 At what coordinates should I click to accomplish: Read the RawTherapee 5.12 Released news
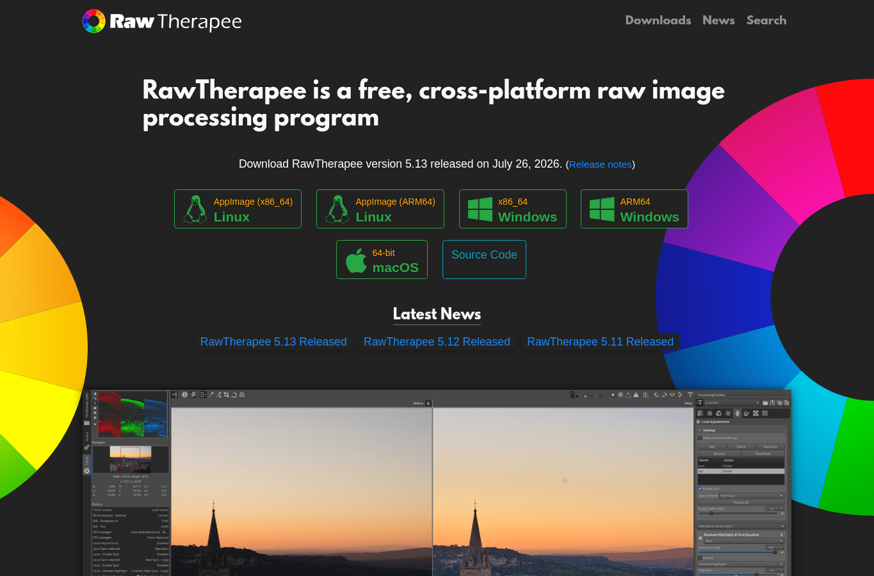pos(437,342)
